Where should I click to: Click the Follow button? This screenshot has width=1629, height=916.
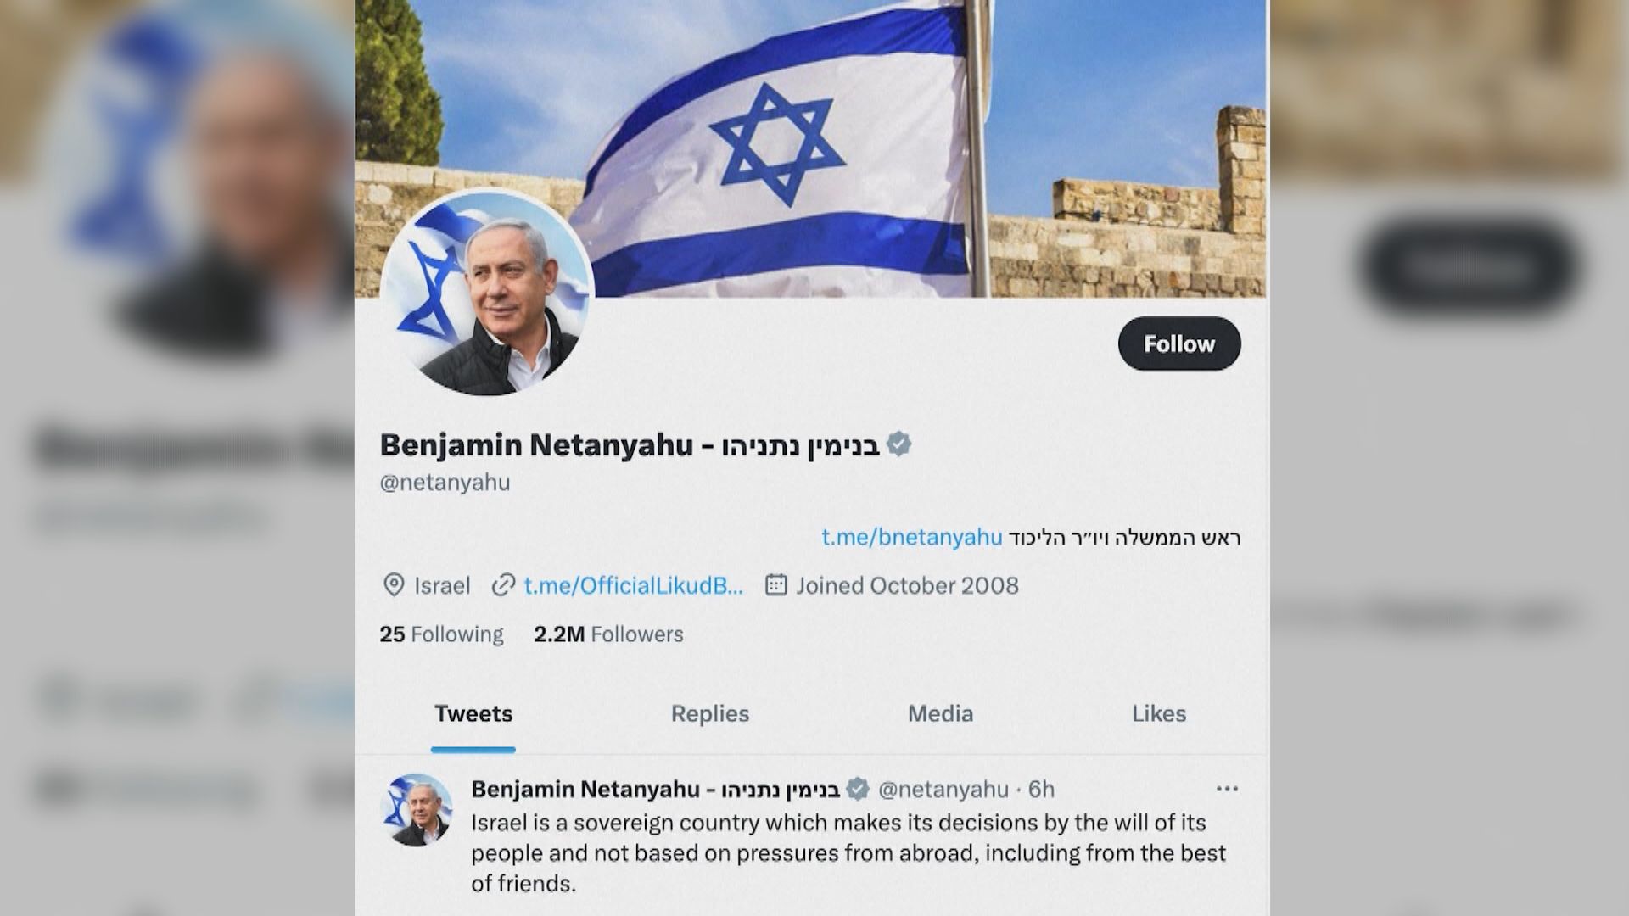1179,343
